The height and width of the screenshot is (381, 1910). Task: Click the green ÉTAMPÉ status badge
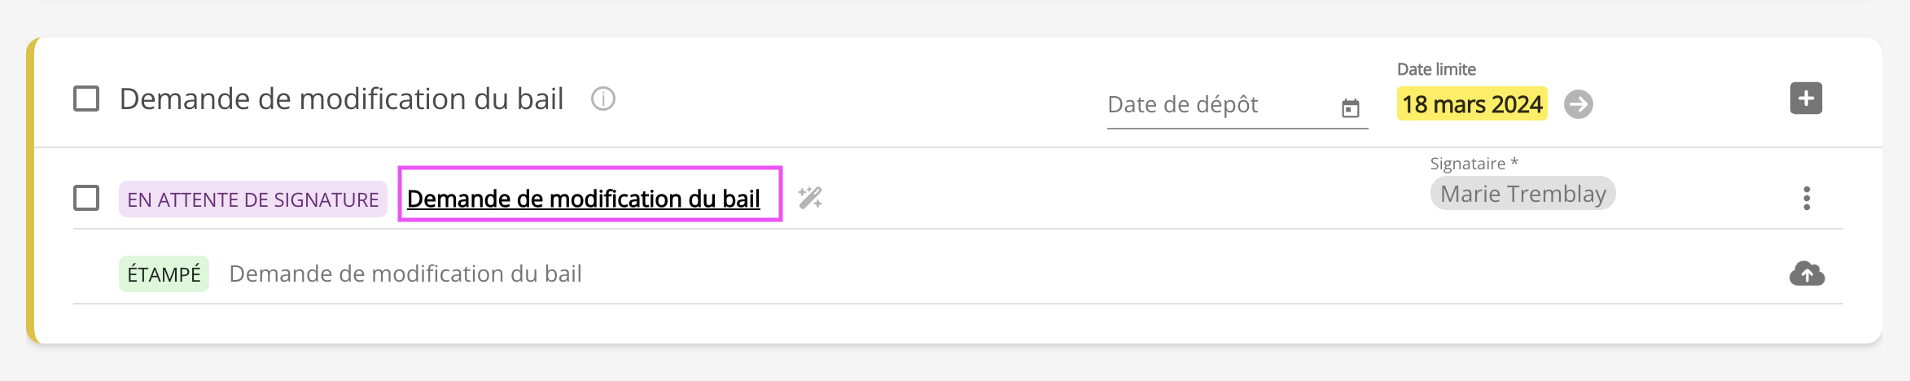point(164,274)
